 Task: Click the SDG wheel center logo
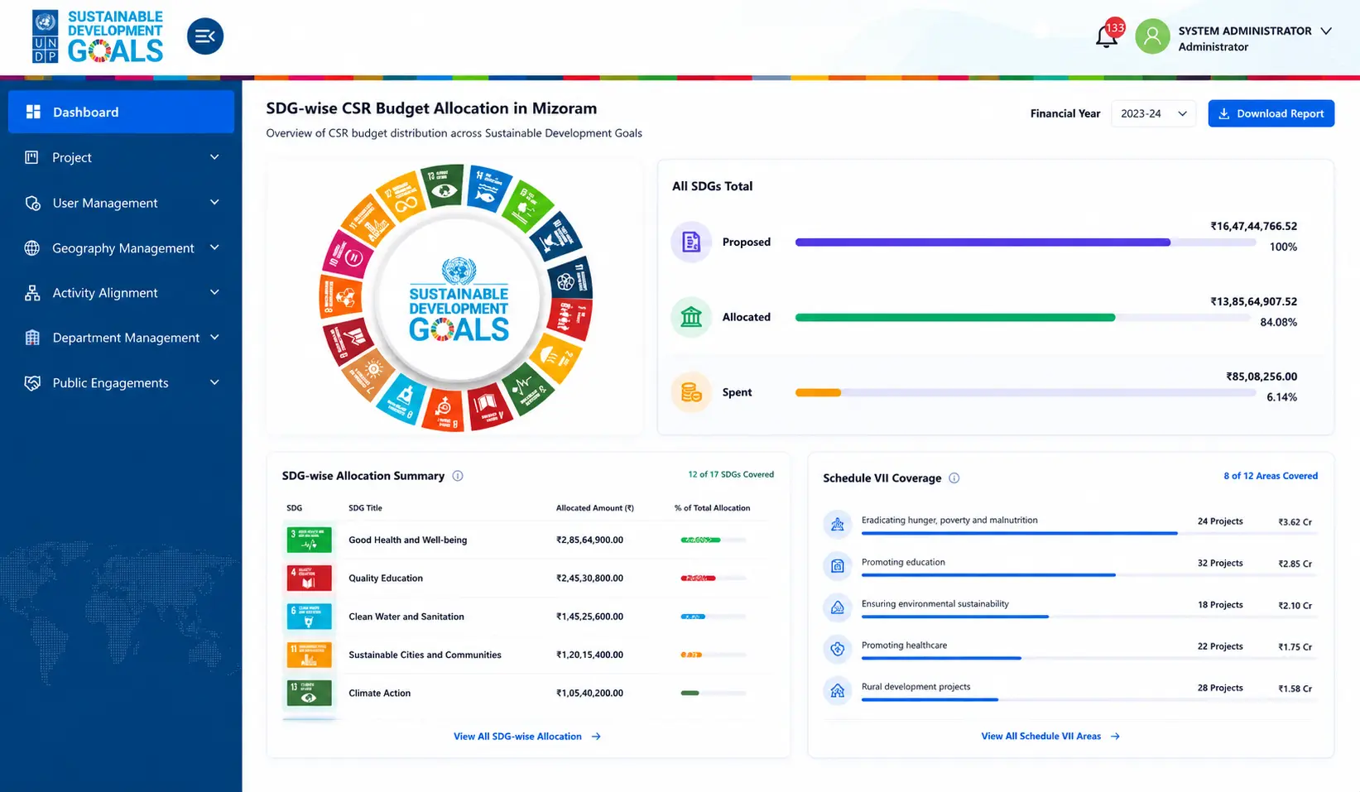click(459, 300)
